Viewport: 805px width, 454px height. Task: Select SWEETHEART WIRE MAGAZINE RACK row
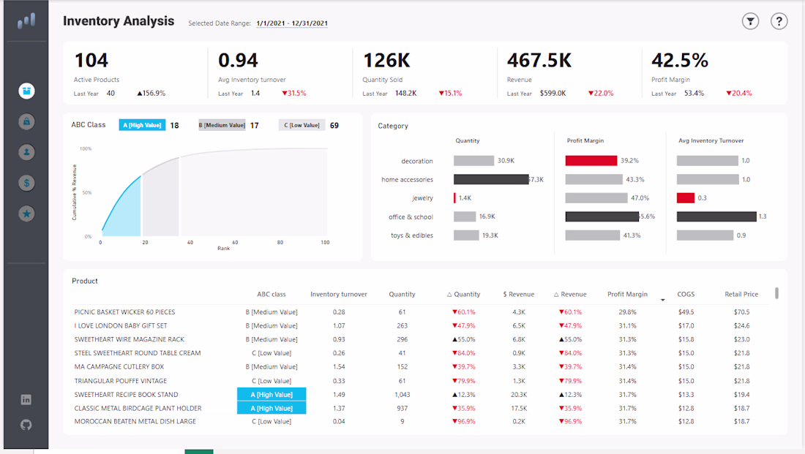click(x=421, y=340)
